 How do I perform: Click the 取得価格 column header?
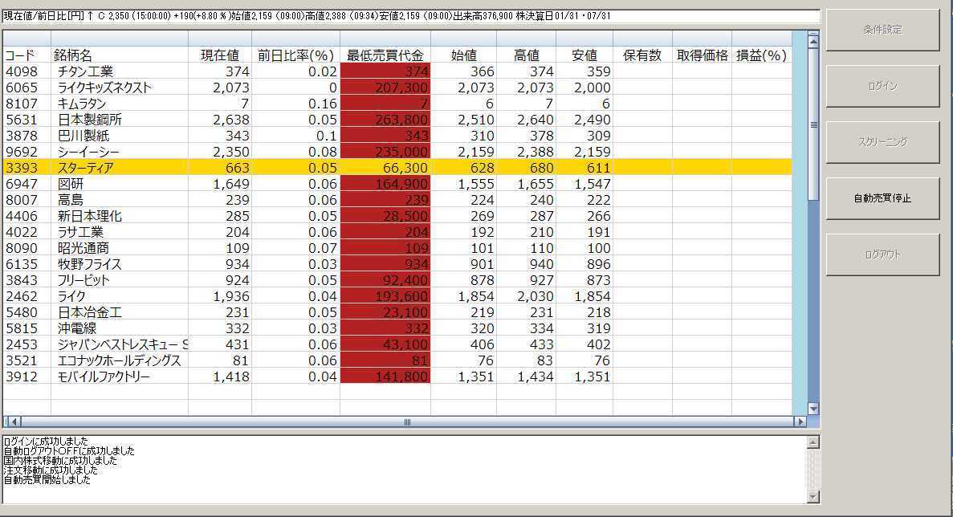(x=702, y=55)
